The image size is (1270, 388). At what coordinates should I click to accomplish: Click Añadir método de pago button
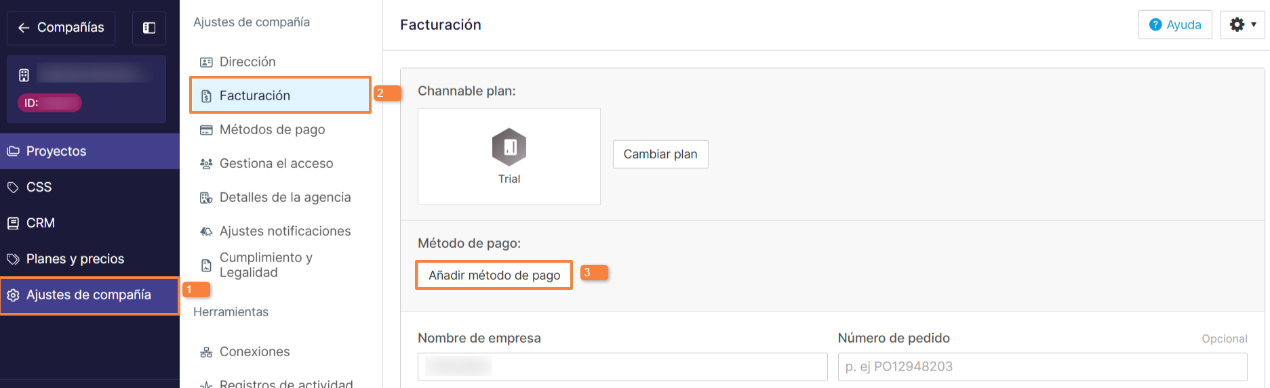(x=494, y=275)
